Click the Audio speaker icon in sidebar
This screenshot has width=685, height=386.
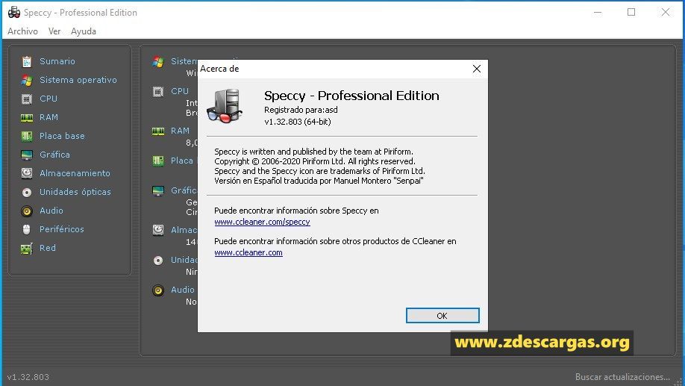tap(27, 211)
